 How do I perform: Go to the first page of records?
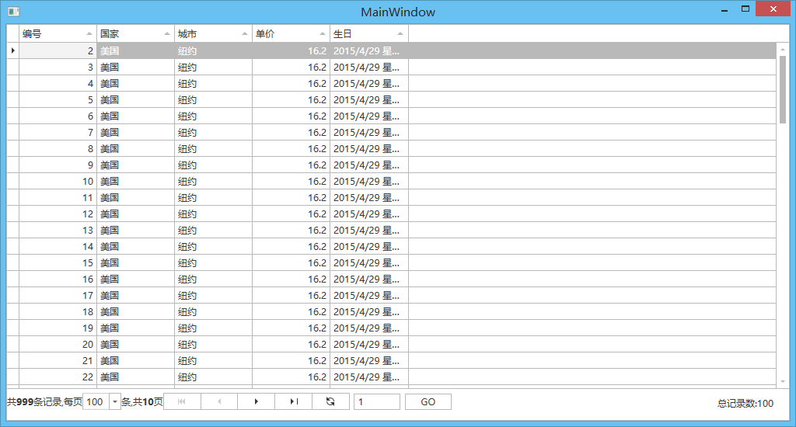coord(182,401)
